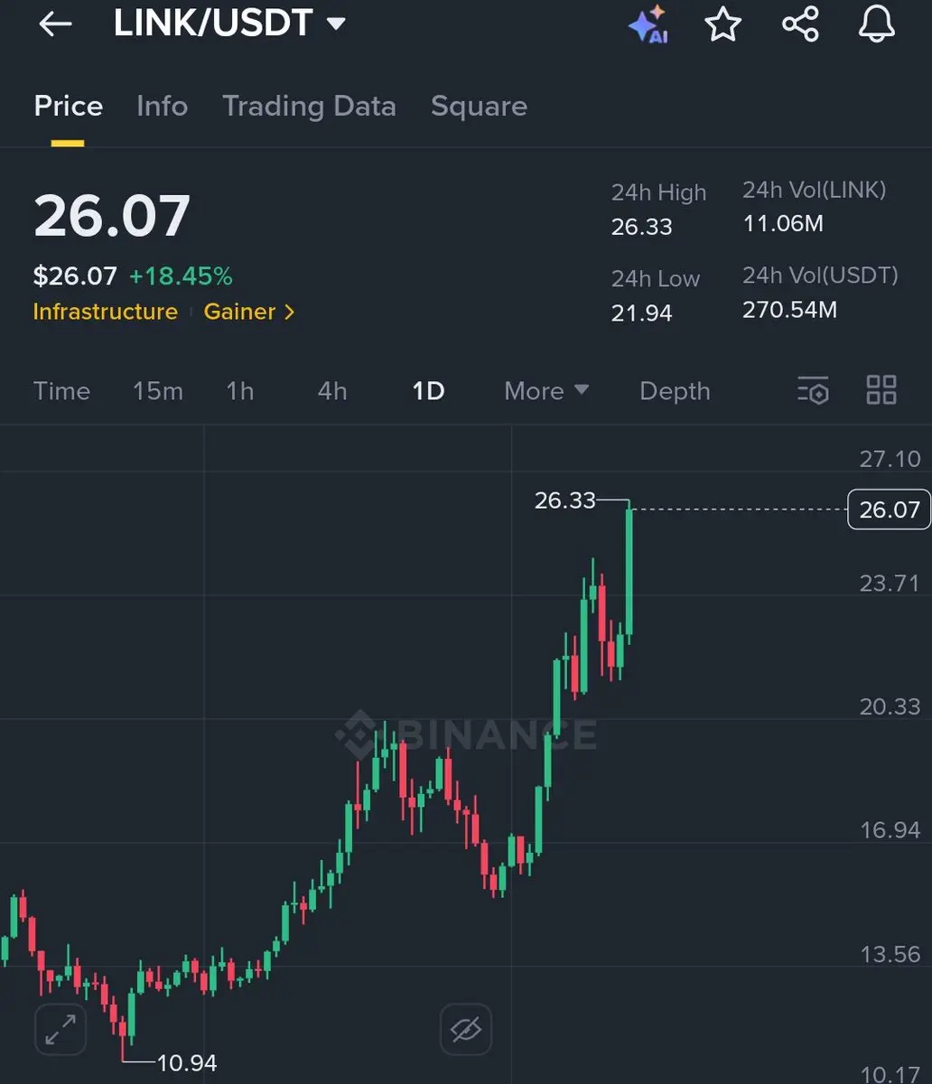Open the Infrastructure category link
Screen dimensions: 932x1084
click(106, 312)
